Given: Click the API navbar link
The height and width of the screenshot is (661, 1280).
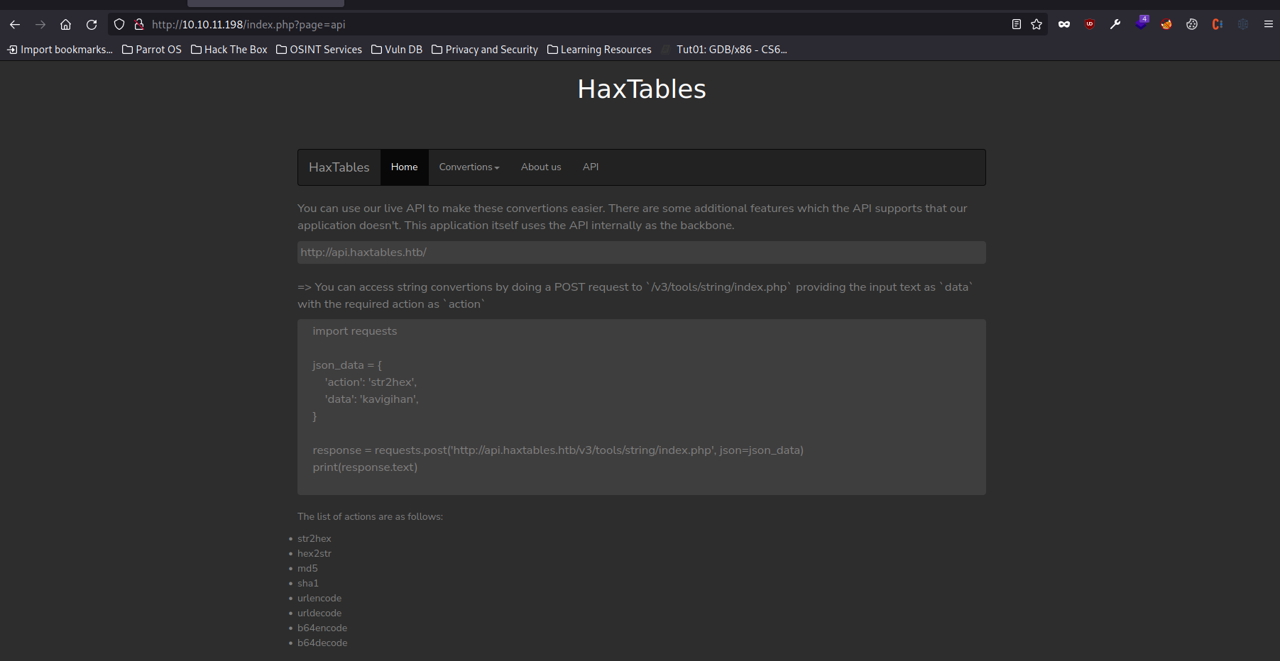Looking at the screenshot, I should point(591,167).
